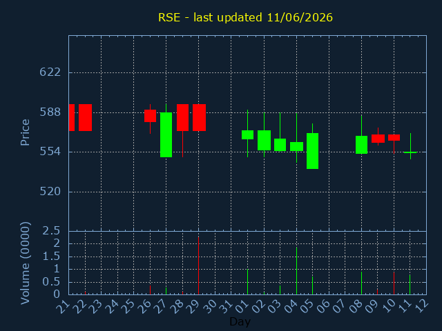Viewport: 442px width, 331px height.
Task: Click the chart title RSE last updated
Action: pyautogui.click(x=245, y=17)
